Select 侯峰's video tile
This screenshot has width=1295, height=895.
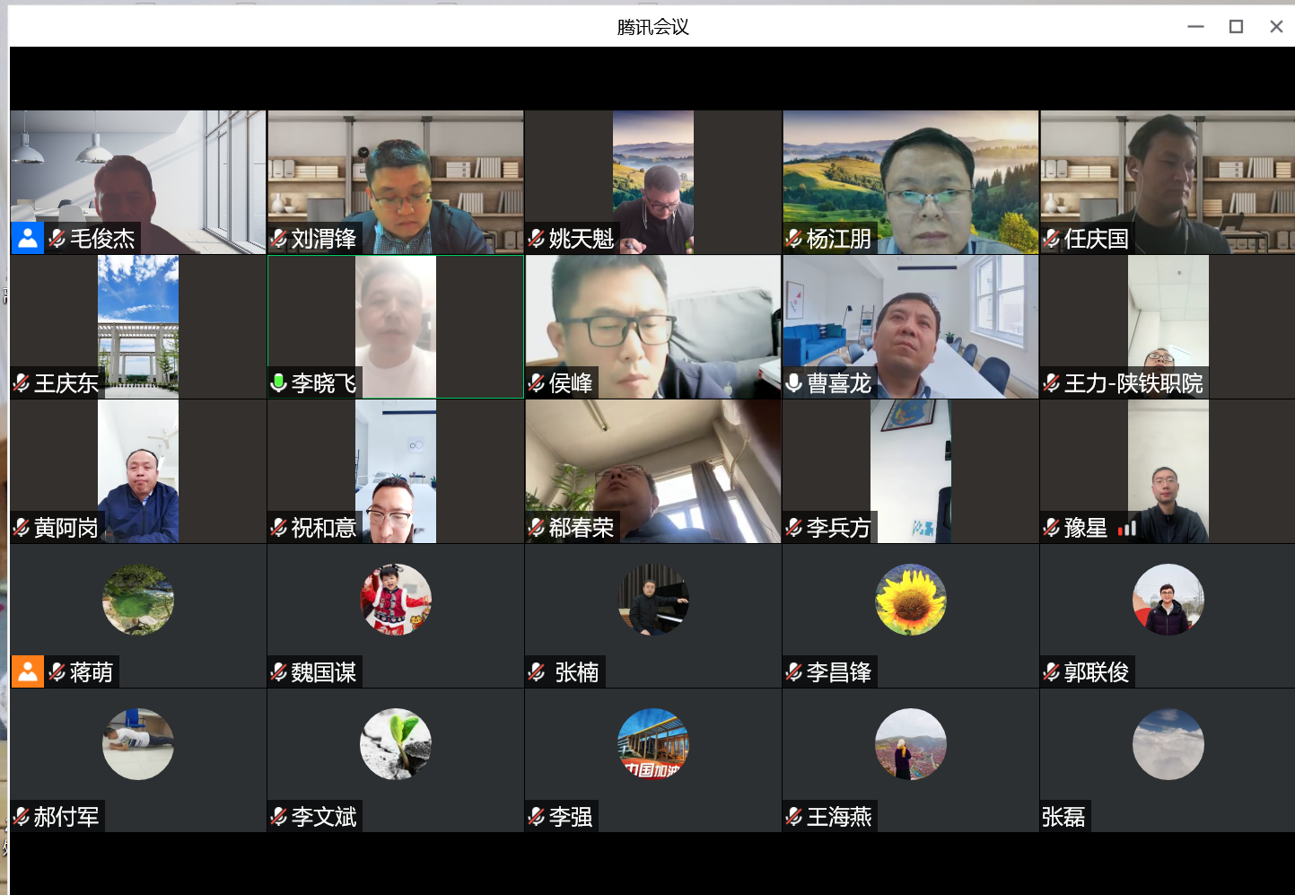pos(653,327)
